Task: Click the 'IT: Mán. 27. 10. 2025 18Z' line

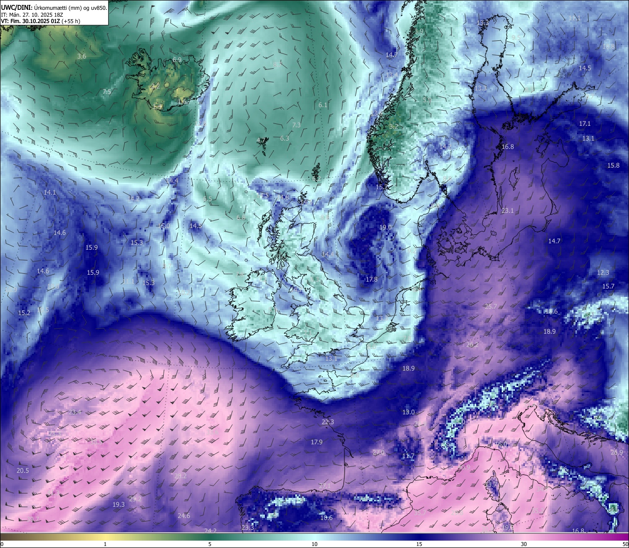Action: [x=31, y=15]
